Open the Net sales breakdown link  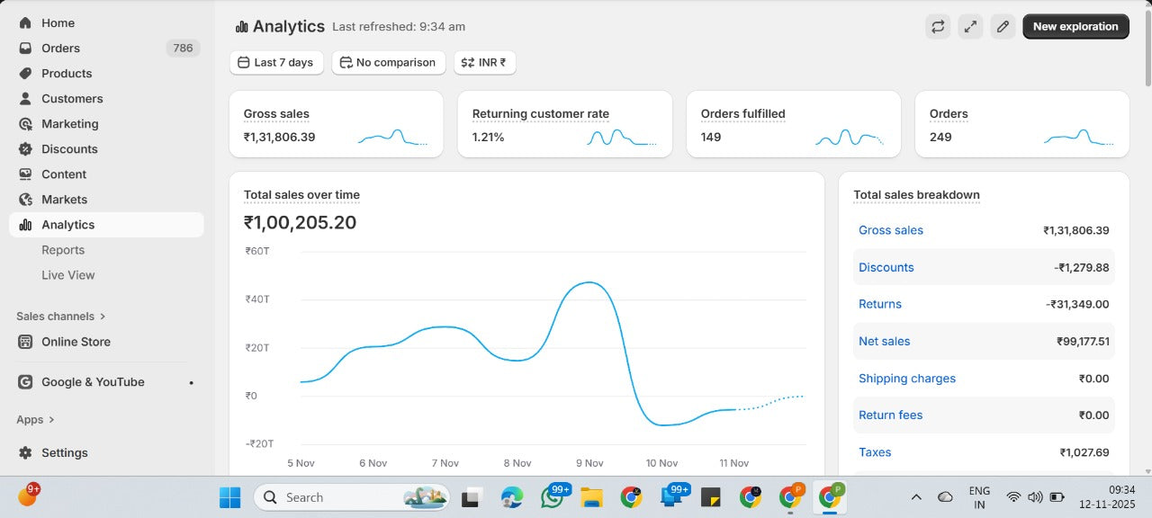click(884, 342)
